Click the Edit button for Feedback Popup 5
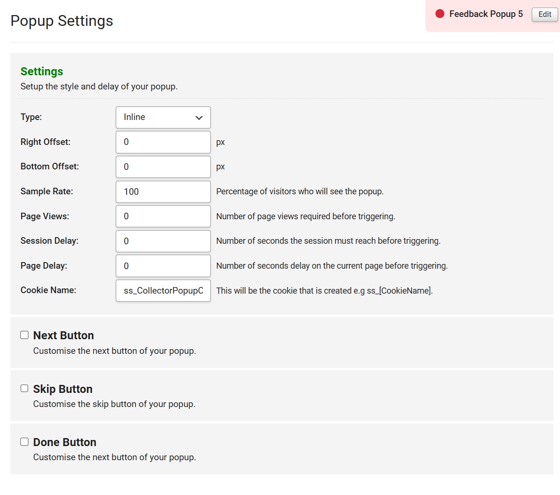Image resolution: width=560 pixels, height=495 pixels. 544,15
